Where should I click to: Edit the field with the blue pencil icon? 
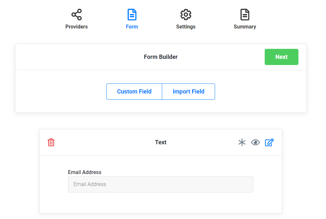270,142
